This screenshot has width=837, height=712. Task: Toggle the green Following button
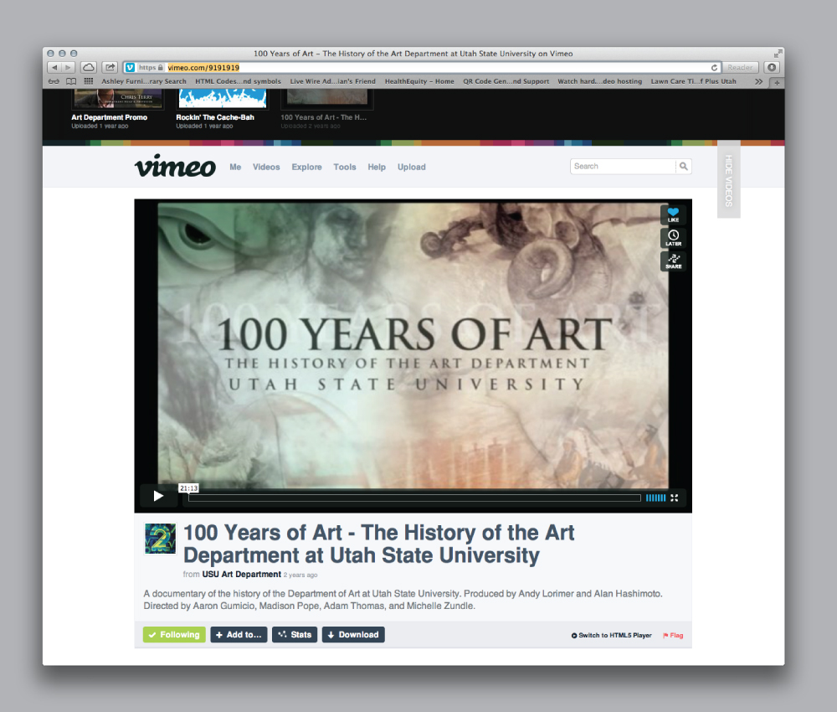[x=174, y=635]
